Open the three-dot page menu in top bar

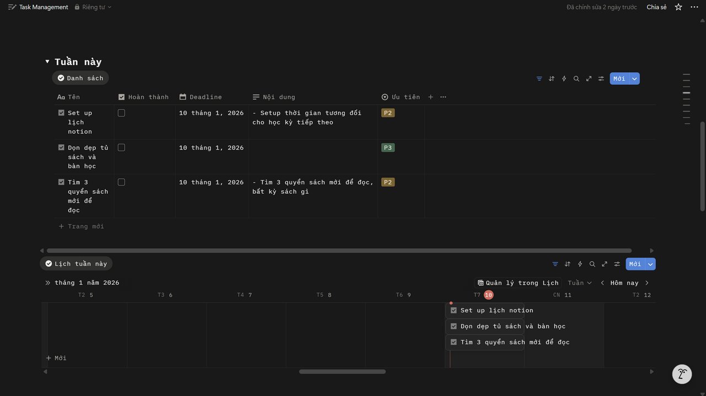(694, 7)
